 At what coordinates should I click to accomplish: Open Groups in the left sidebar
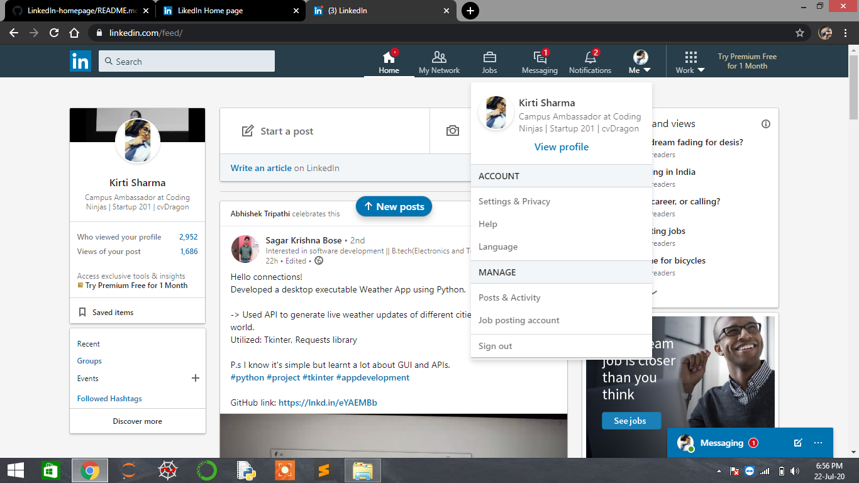(89, 361)
